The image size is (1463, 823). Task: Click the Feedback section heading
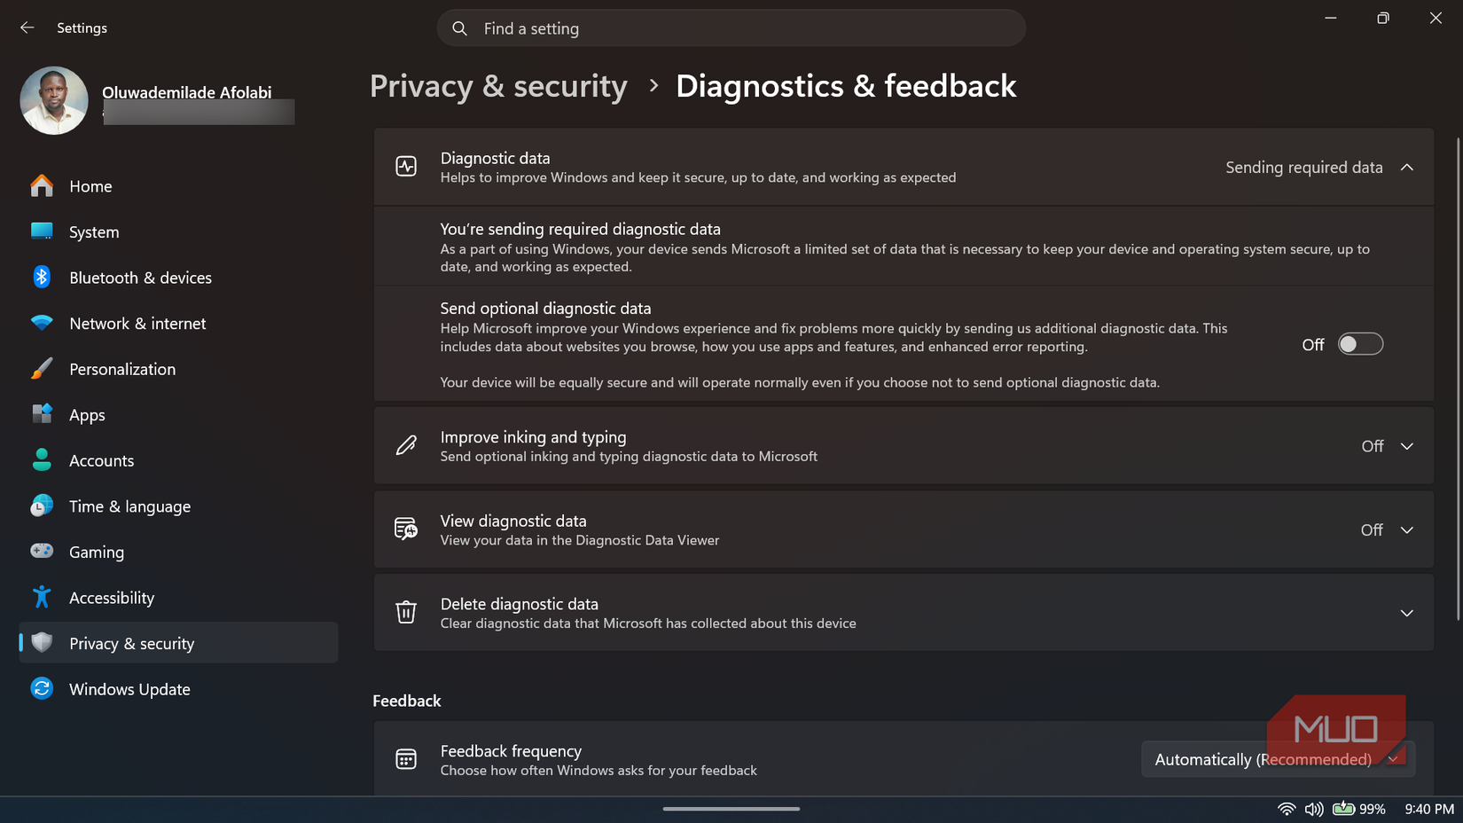point(407,701)
